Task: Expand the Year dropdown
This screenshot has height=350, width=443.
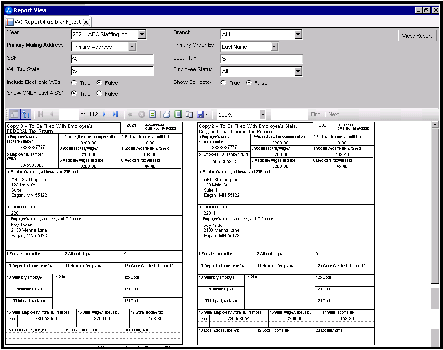Action: coord(142,35)
